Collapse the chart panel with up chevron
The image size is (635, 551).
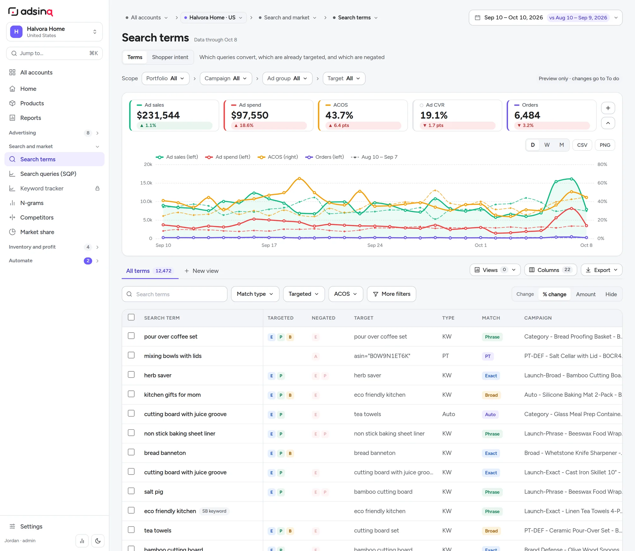608,123
